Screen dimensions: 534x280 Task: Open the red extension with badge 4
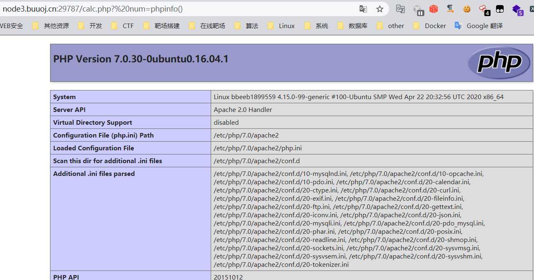click(x=484, y=9)
